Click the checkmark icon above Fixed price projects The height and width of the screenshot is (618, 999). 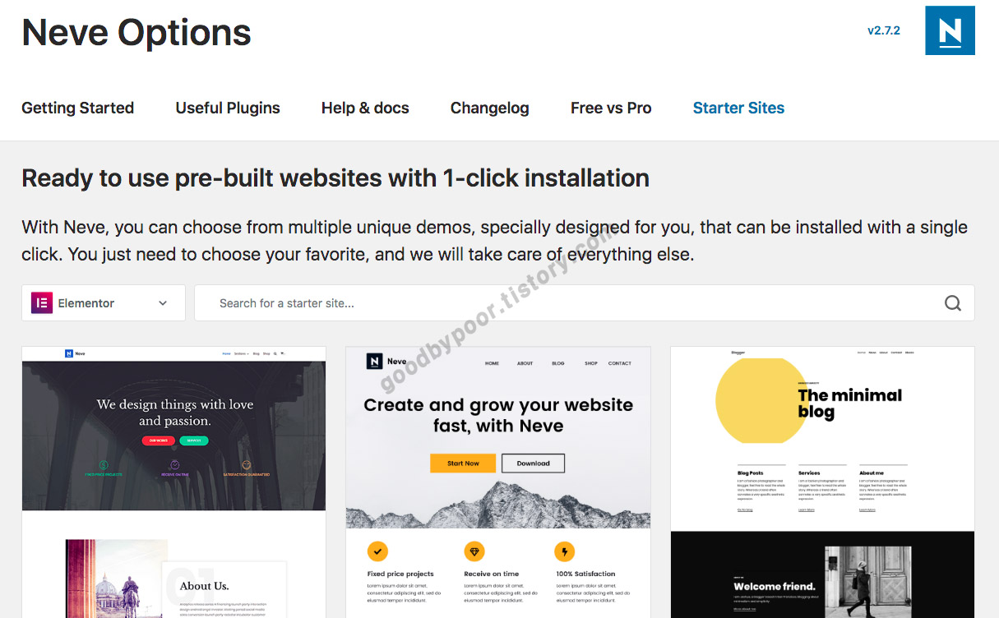pyautogui.click(x=377, y=551)
